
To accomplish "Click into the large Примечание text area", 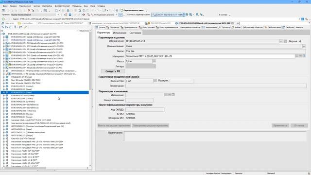I will click(215, 136).
